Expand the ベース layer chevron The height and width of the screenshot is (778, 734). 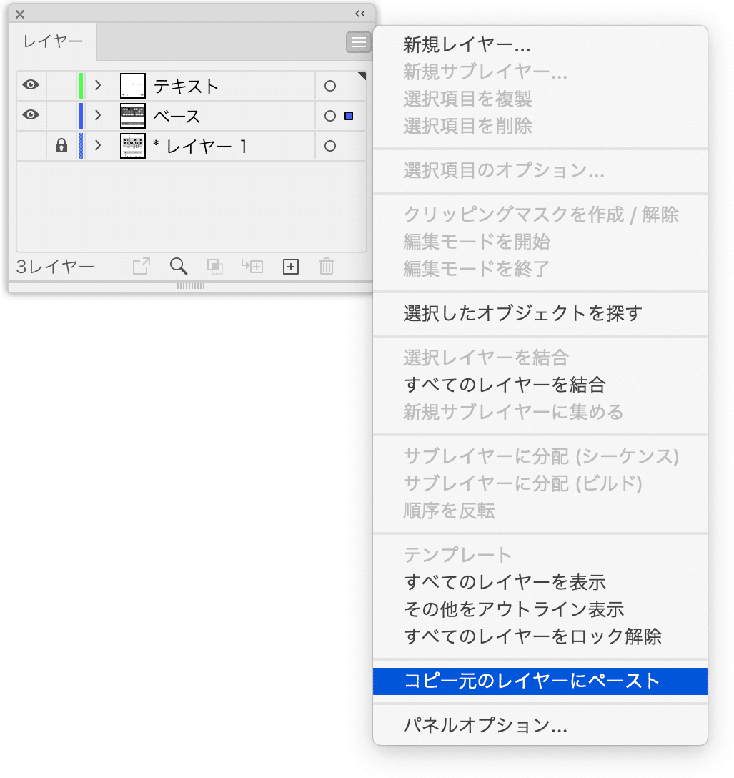pyautogui.click(x=98, y=116)
